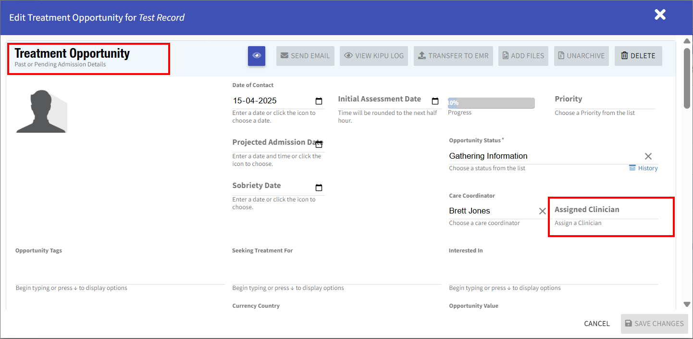
Task: Toggle the eye visibility button
Action: click(257, 56)
